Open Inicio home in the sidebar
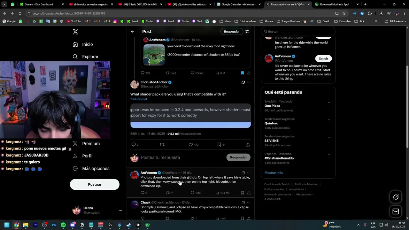409x230 pixels. tap(83, 44)
